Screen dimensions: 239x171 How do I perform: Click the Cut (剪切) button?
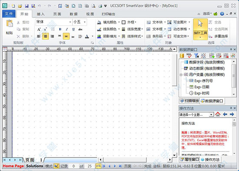[x=23, y=22]
